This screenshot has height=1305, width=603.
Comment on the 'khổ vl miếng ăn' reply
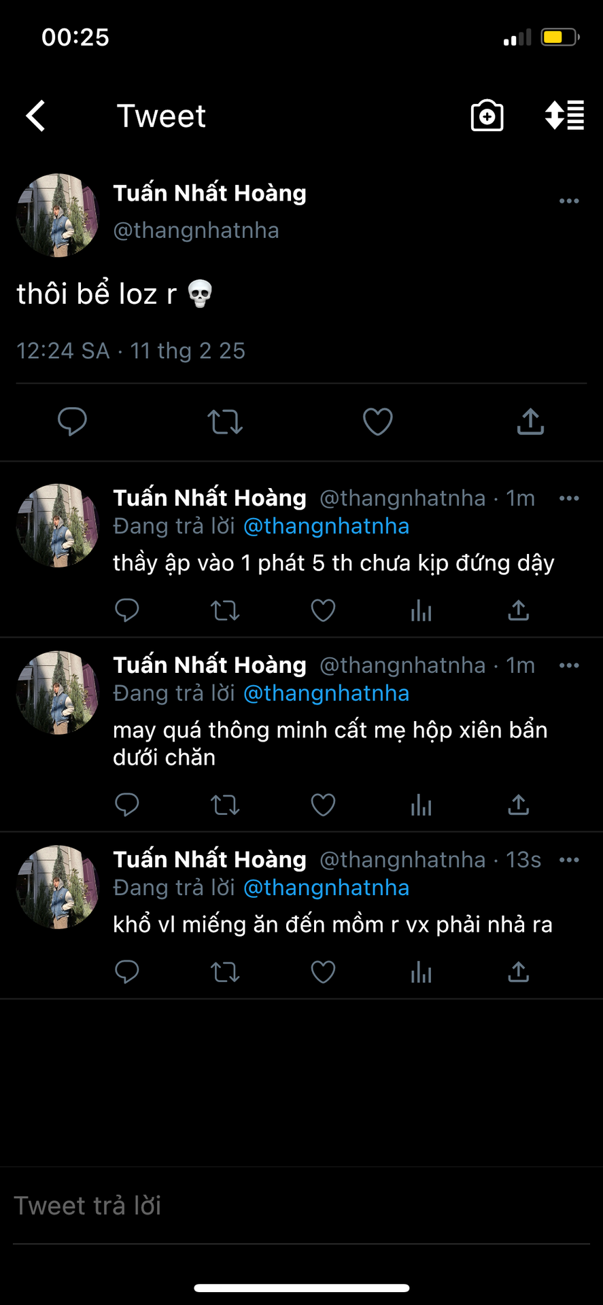pos(127,972)
